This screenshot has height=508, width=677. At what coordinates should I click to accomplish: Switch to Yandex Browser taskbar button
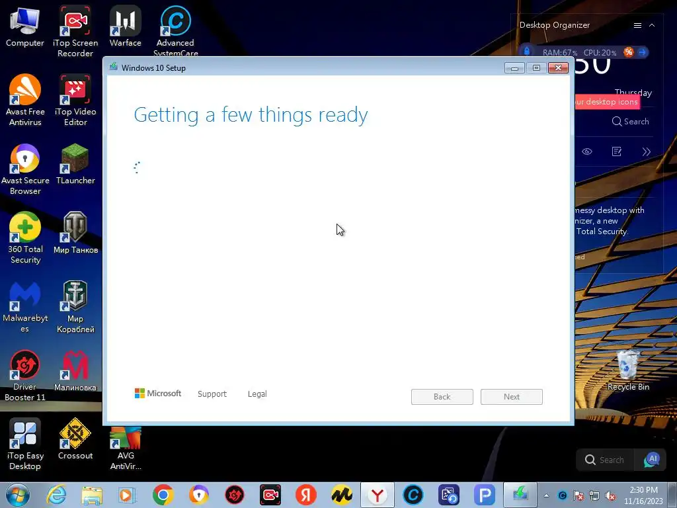point(378,495)
